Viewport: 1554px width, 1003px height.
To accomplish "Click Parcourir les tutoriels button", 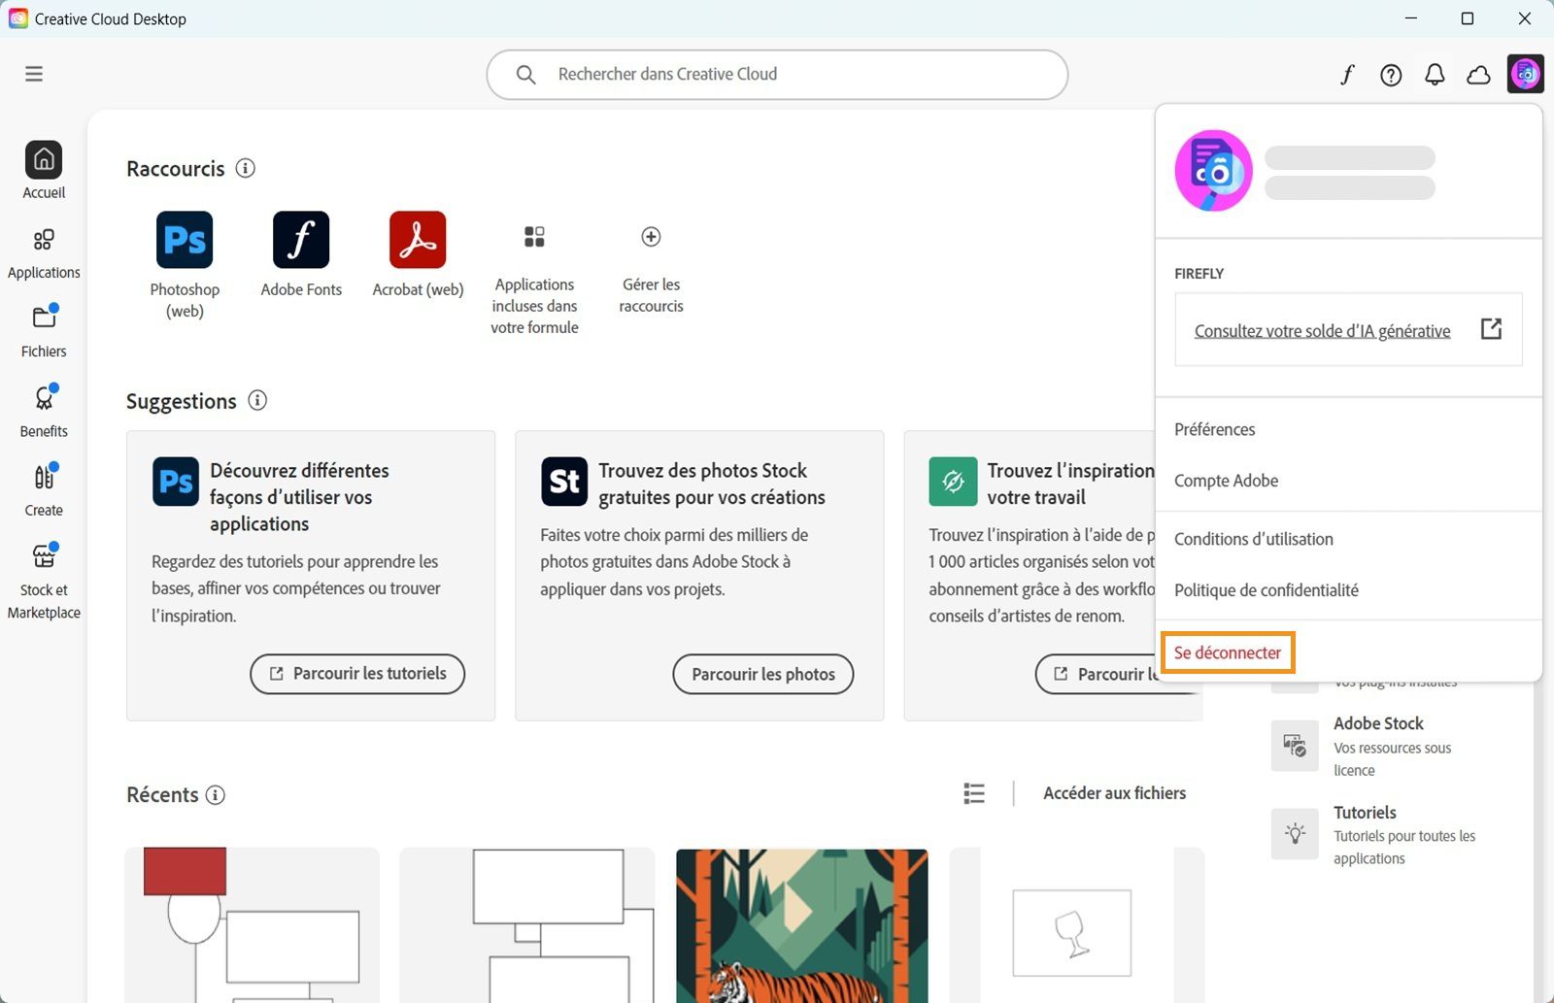I will pyautogui.click(x=357, y=674).
